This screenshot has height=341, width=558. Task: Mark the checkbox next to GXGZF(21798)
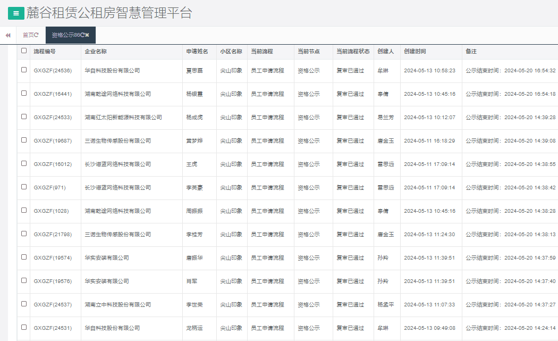pyautogui.click(x=23, y=235)
